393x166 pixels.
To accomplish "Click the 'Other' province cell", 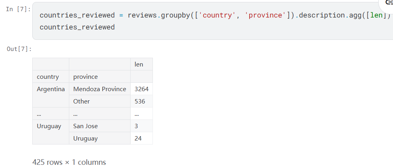I will (82, 101).
